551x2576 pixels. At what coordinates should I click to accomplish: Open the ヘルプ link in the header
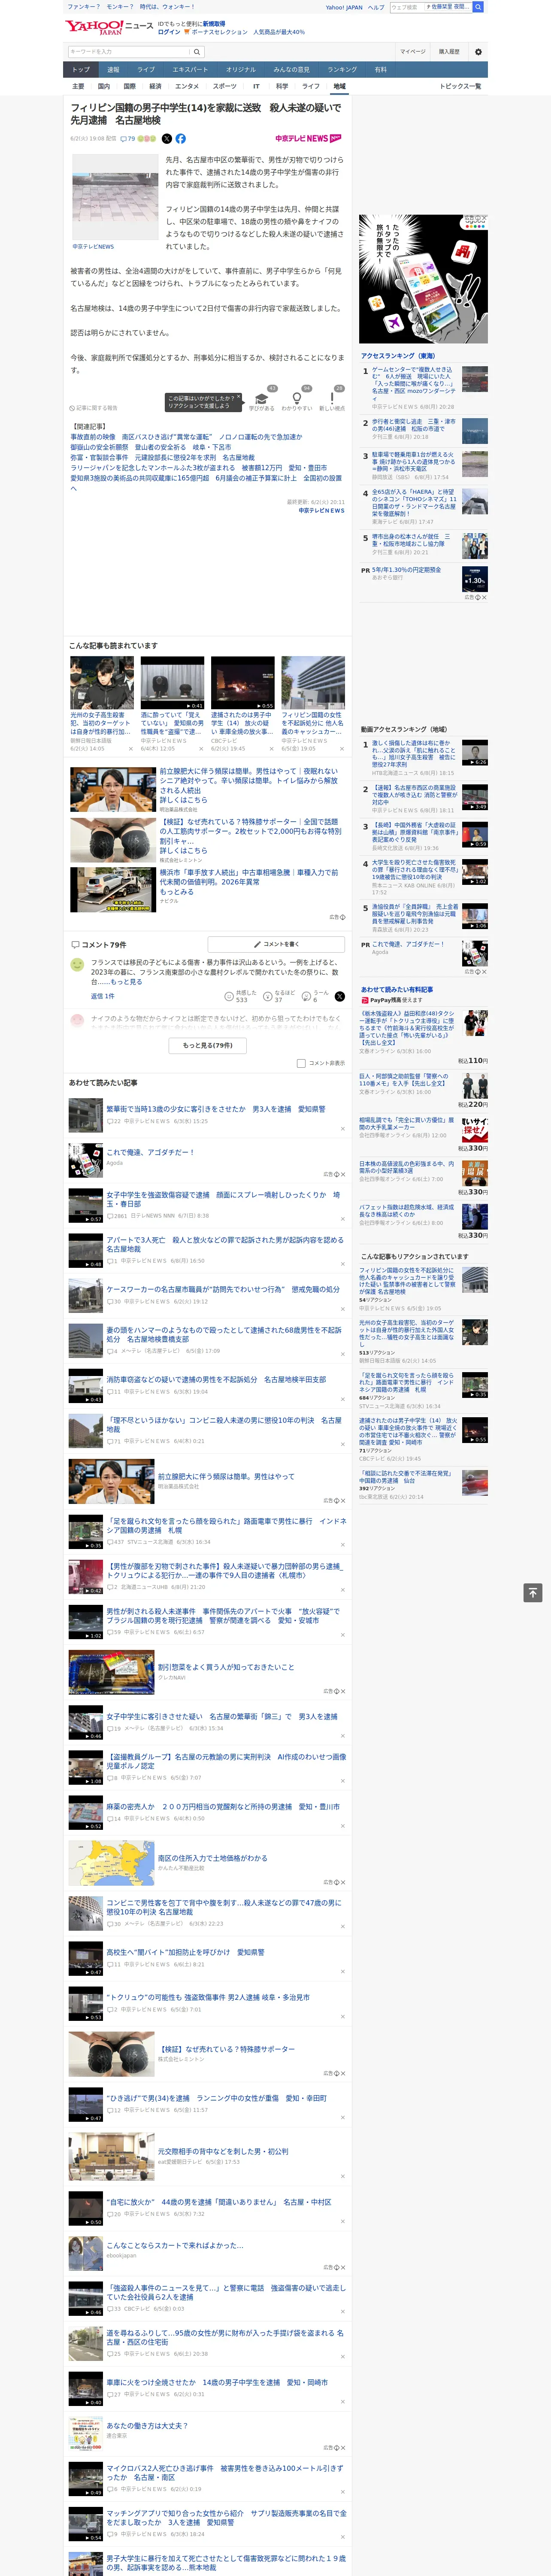click(375, 7)
